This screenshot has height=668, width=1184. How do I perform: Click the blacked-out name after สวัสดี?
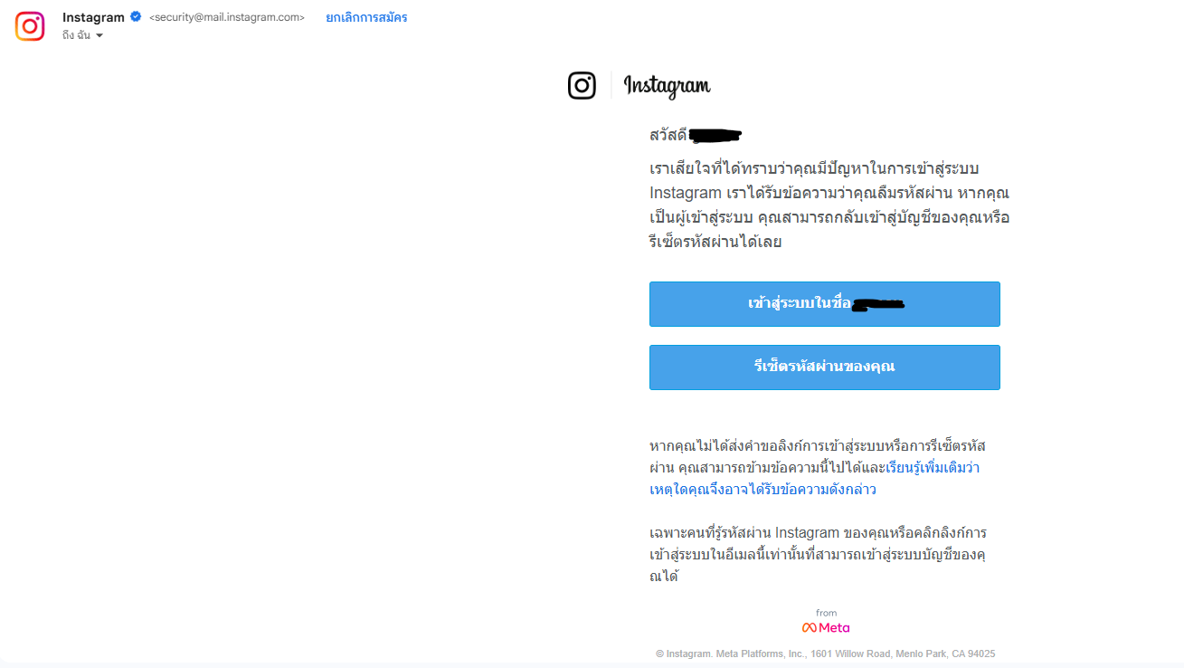click(715, 136)
